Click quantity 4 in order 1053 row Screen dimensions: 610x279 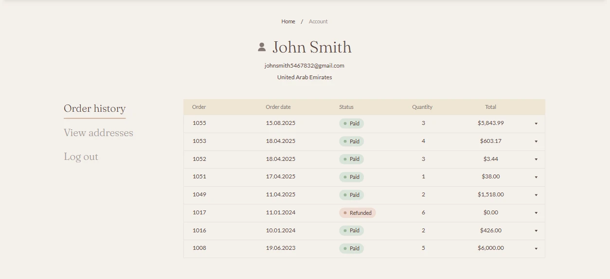pyautogui.click(x=423, y=141)
